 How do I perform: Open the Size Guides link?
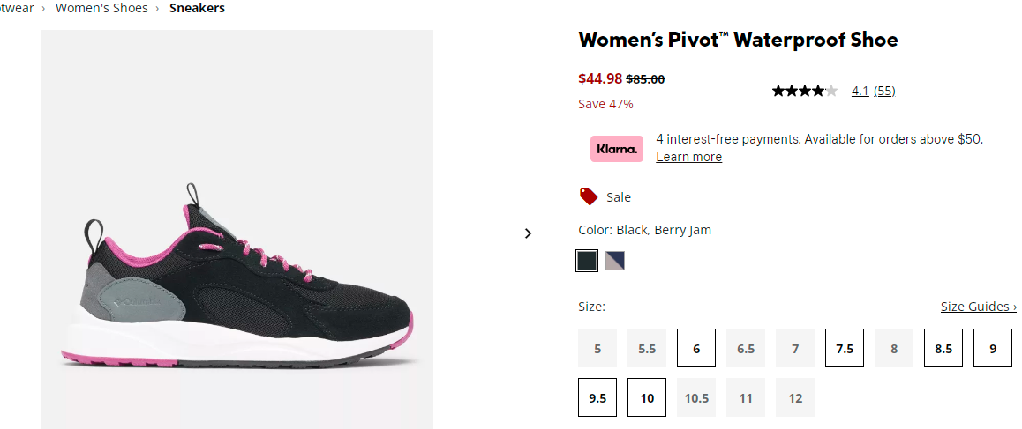click(x=979, y=306)
